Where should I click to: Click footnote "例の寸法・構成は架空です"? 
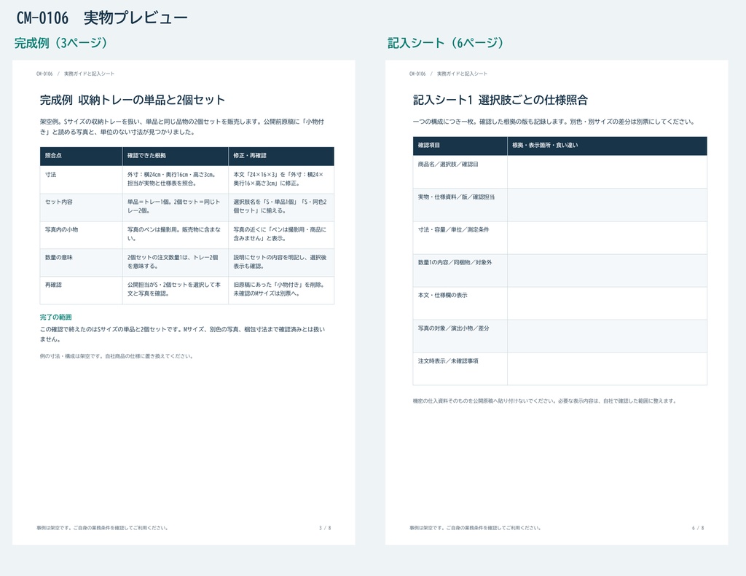pos(116,356)
